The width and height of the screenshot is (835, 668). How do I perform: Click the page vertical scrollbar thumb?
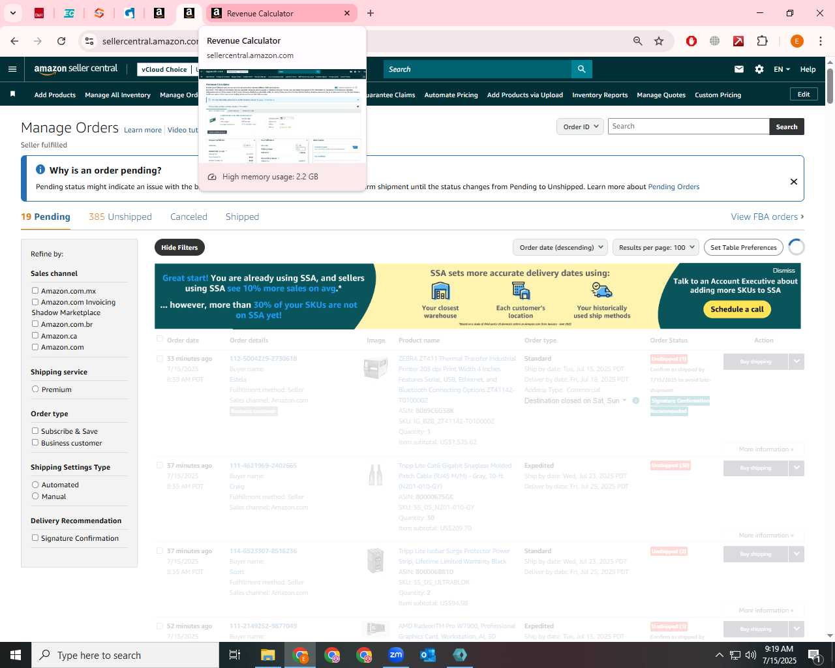830,85
